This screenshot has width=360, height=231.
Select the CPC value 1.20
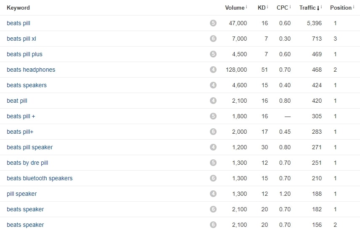tap(285, 194)
